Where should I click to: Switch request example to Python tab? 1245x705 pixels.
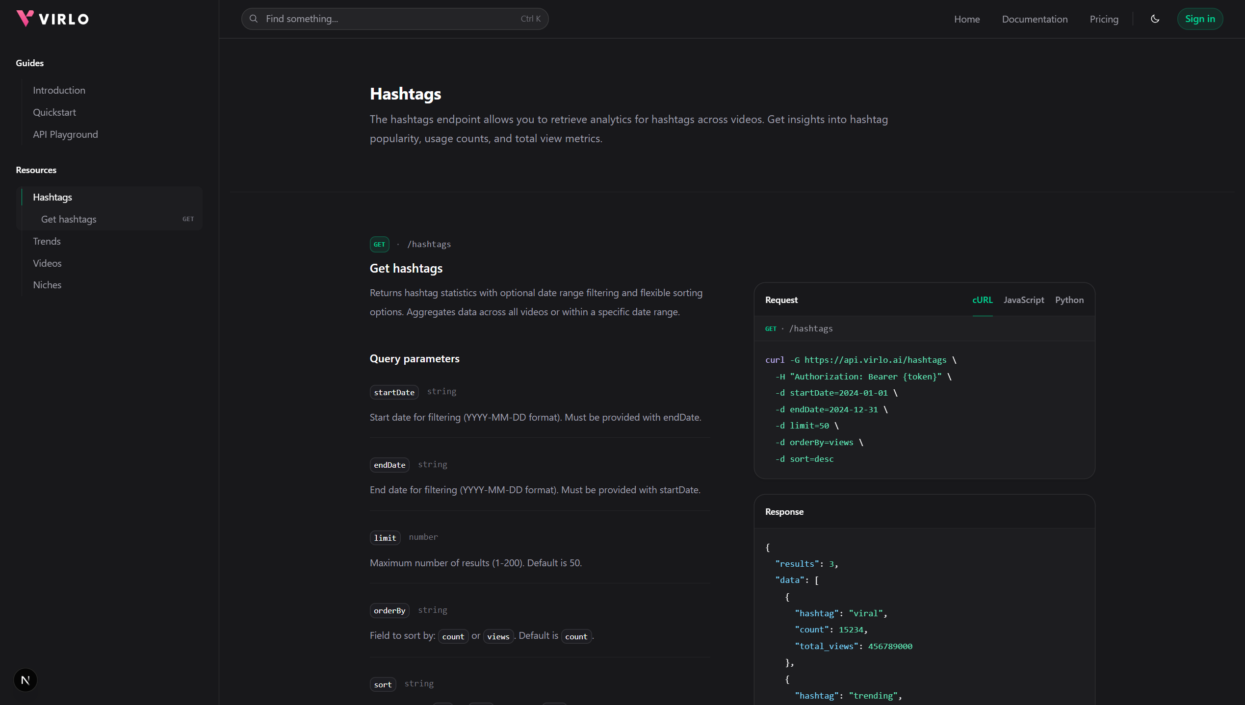coord(1069,300)
